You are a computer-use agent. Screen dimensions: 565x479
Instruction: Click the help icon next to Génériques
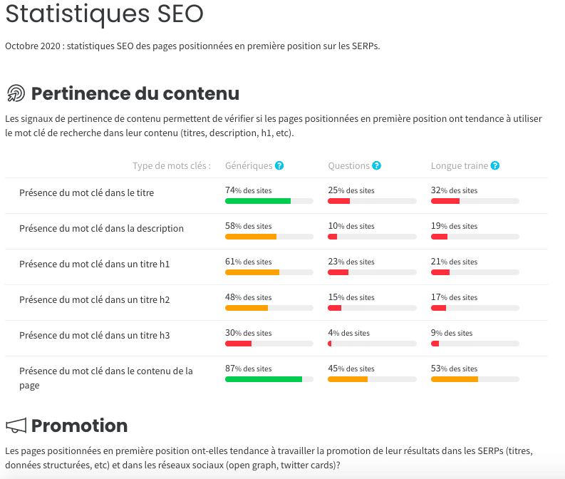pos(280,166)
